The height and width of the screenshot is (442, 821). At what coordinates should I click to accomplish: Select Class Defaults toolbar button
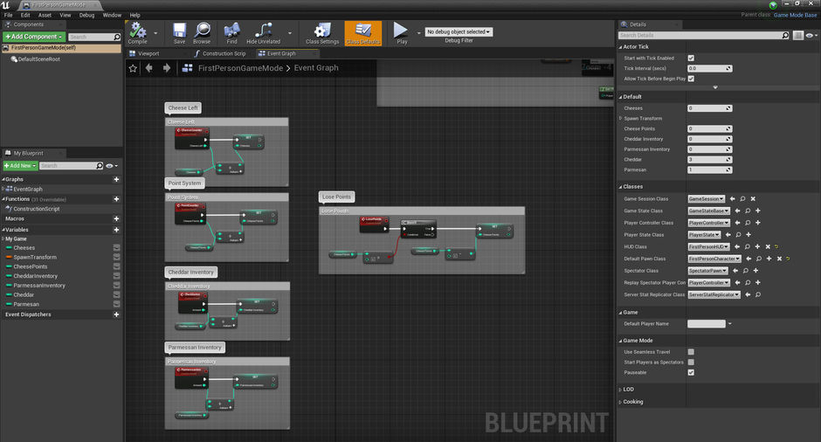coord(362,33)
